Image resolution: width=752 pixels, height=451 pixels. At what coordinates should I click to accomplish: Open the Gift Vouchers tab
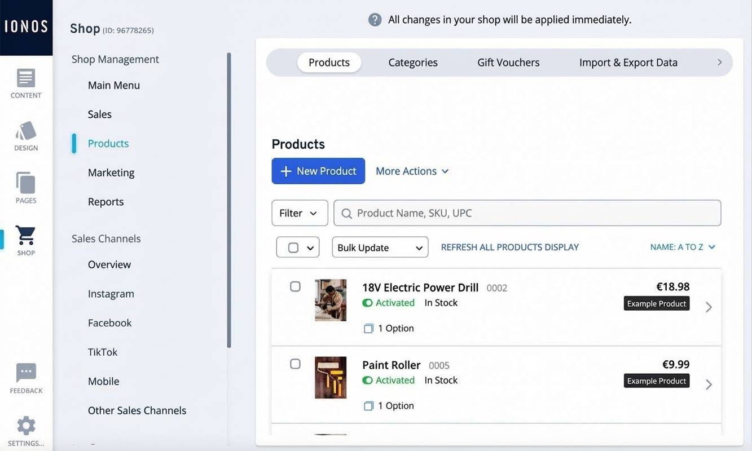pyautogui.click(x=508, y=63)
